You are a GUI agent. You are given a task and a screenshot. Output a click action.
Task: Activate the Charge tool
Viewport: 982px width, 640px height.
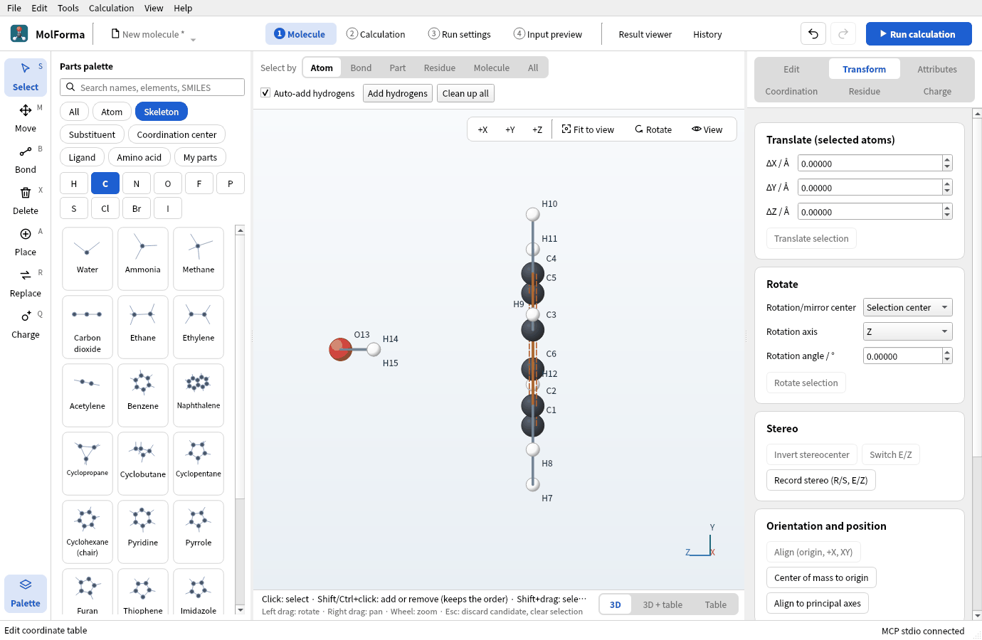pyautogui.click(x=26, y=324)
